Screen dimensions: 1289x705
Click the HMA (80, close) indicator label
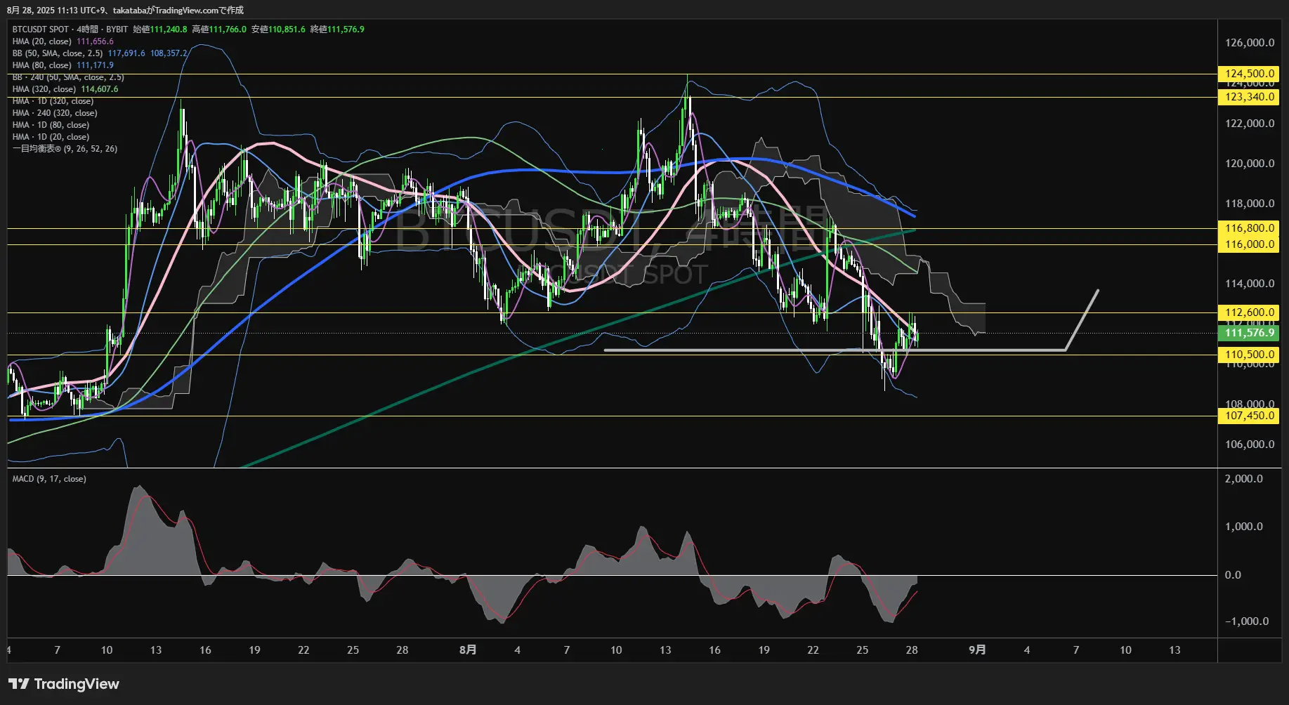coord(41,65)
